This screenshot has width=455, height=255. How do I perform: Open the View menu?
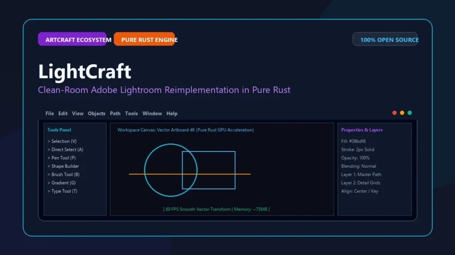(77, 113)
